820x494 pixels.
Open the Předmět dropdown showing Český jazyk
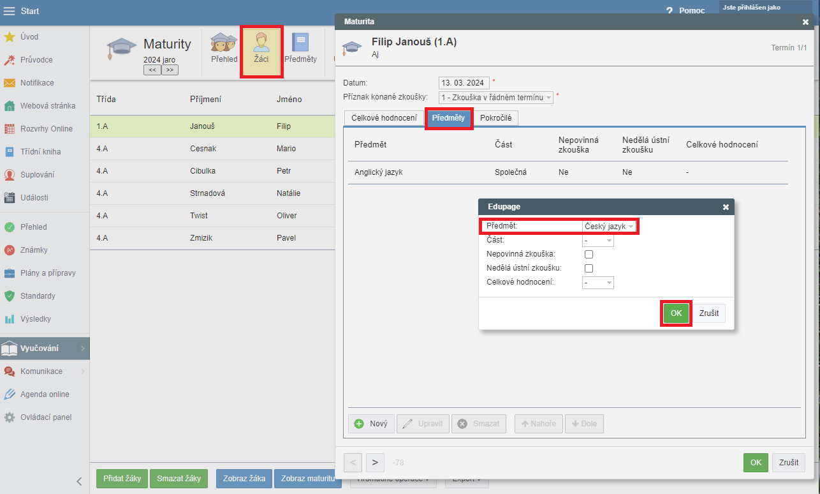click(609, 227)
